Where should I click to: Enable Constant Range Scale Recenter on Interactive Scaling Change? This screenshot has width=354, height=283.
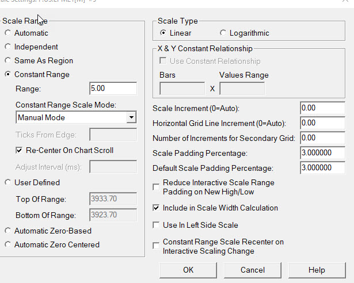click(x=156, y=246)
